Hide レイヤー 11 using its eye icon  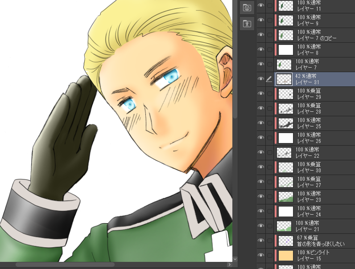(261, 5)
